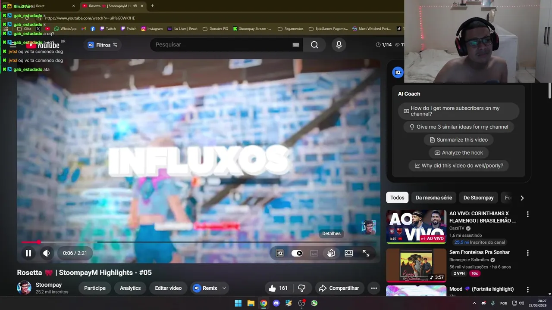The width and height of the screenshot is (552, 310).
Task: Select 'Why did this video do well/poorly?'
Action: (458, 166)
